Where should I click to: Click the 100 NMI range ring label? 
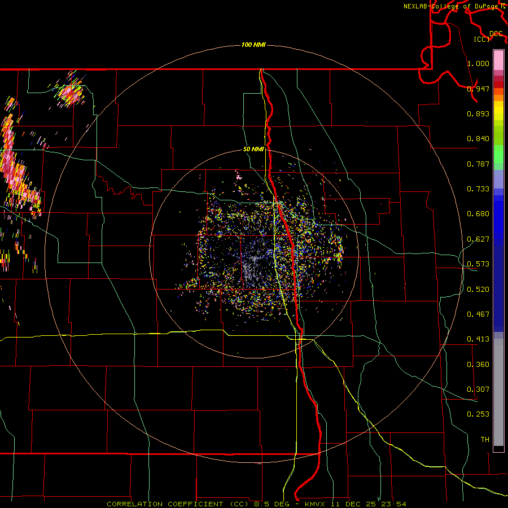click(253, 45)
